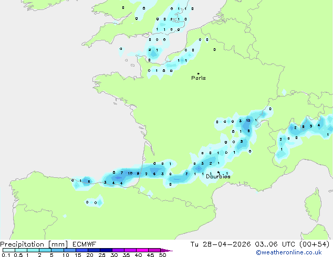Pick legend swatch between 30 and 35
This screenshot has height=257, width=333.
pyautogui.click(x=118, y=250)
